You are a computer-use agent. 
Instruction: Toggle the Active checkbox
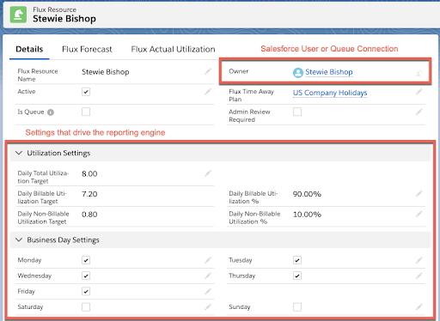(86, 92)
